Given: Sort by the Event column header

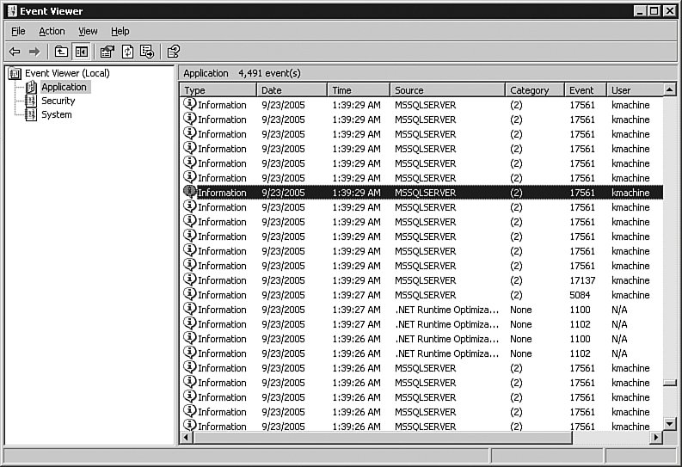Looking at the screenshot, I should (x=586, y=90).
